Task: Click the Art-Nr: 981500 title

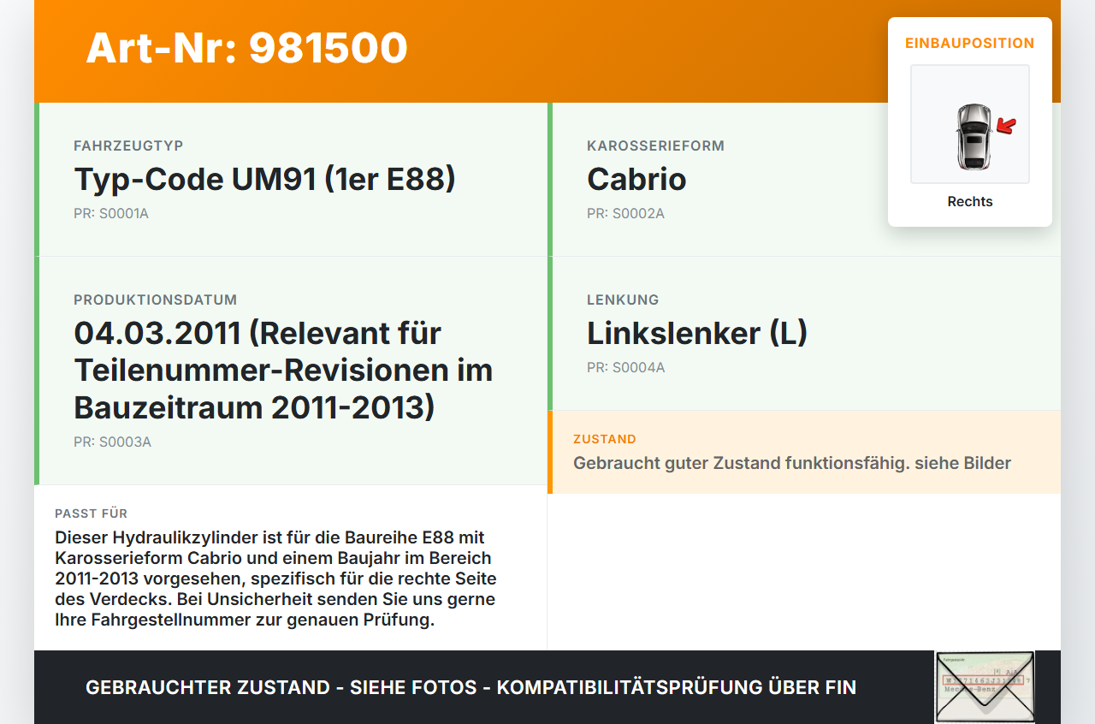Action: [246, 49]
